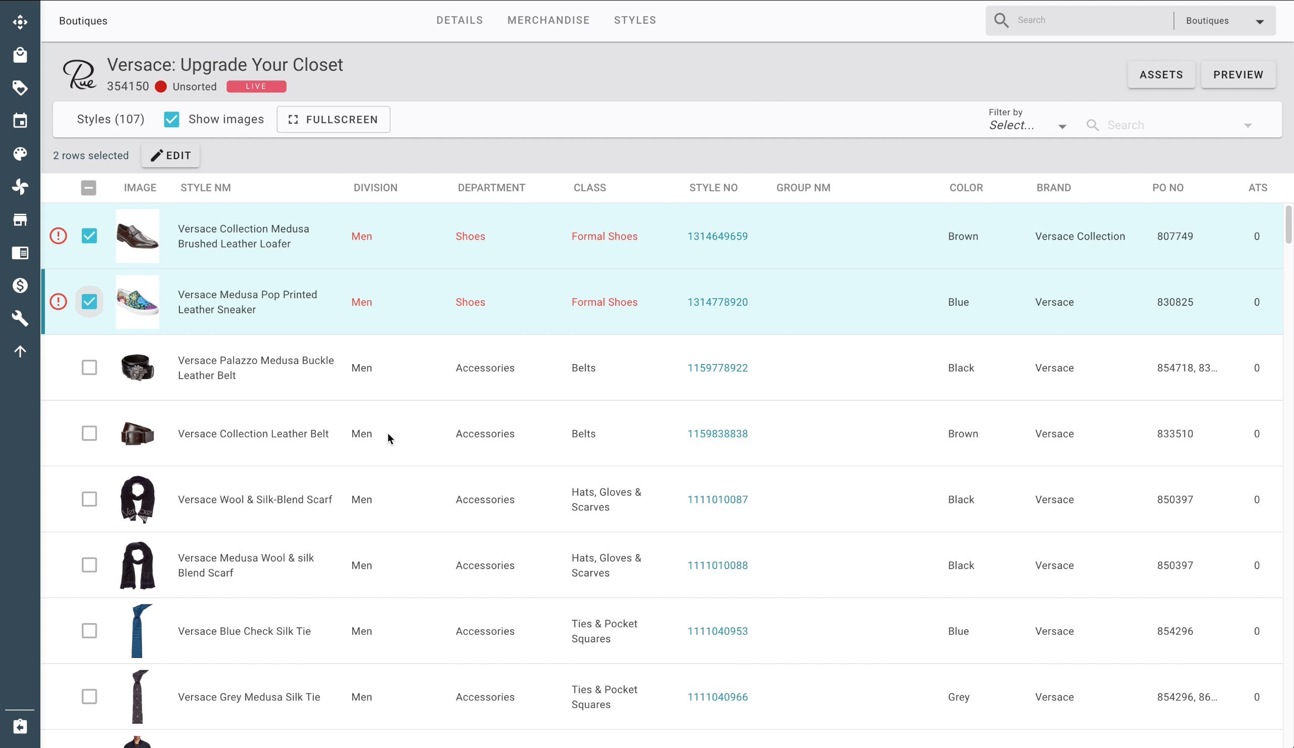Click the warning icon on Sneaker row
Image resolution: width=1294 pixels, height=748 pixels.
tap(58, 302)
